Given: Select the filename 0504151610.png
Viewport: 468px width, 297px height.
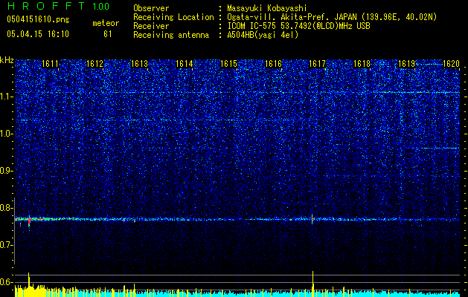Looking at the screenshot, I should coord(38,19).
